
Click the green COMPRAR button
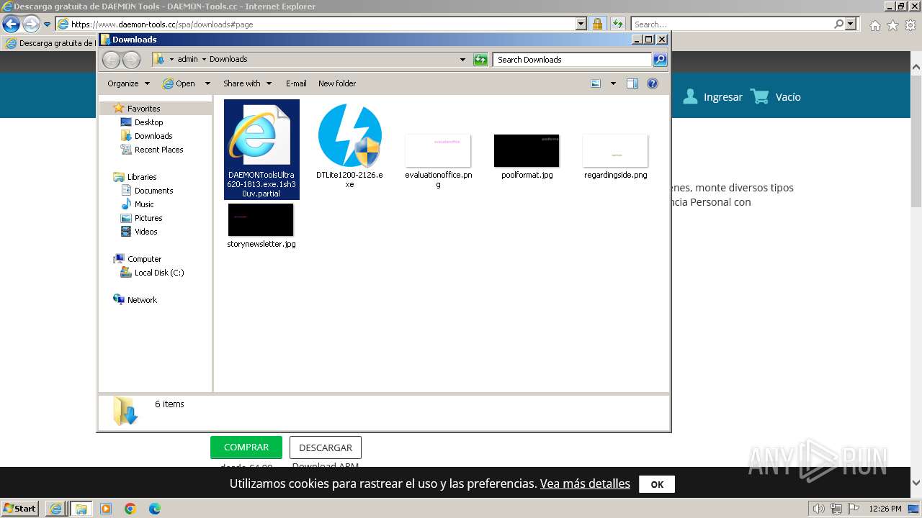(x=246, y=447)
